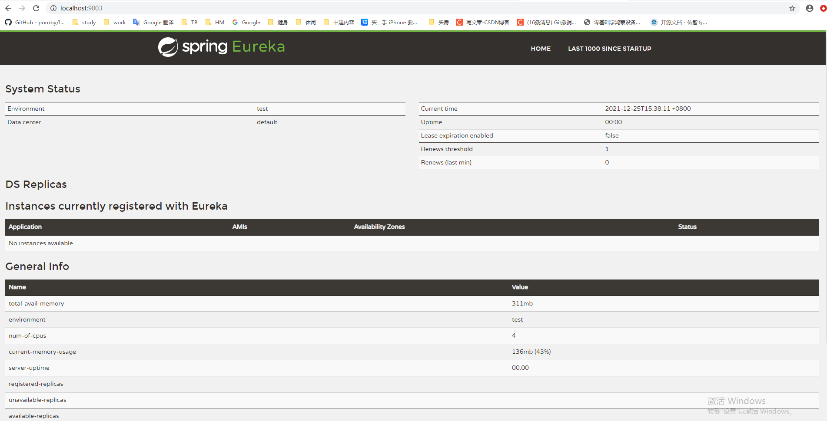
Task: Open the browser profile account icon
Action: [x=810, y=8]
